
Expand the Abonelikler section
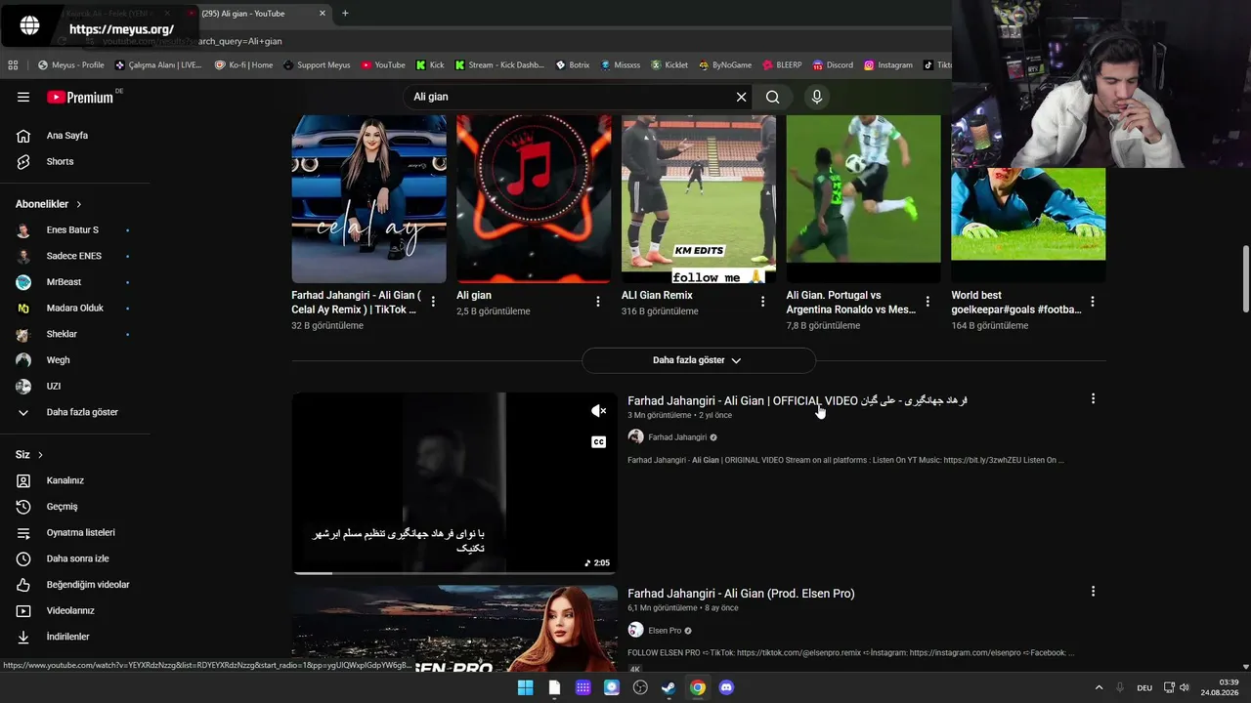49,204
